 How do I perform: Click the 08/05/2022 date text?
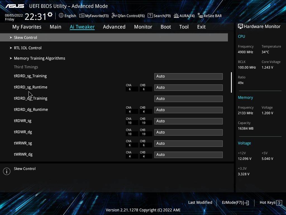[14, 15]
